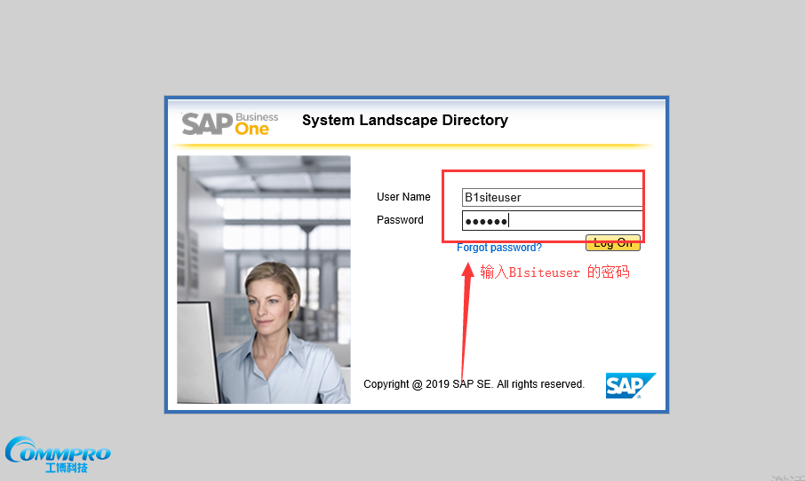Click the faint watermark in bottom-right corner

point(787,477)
